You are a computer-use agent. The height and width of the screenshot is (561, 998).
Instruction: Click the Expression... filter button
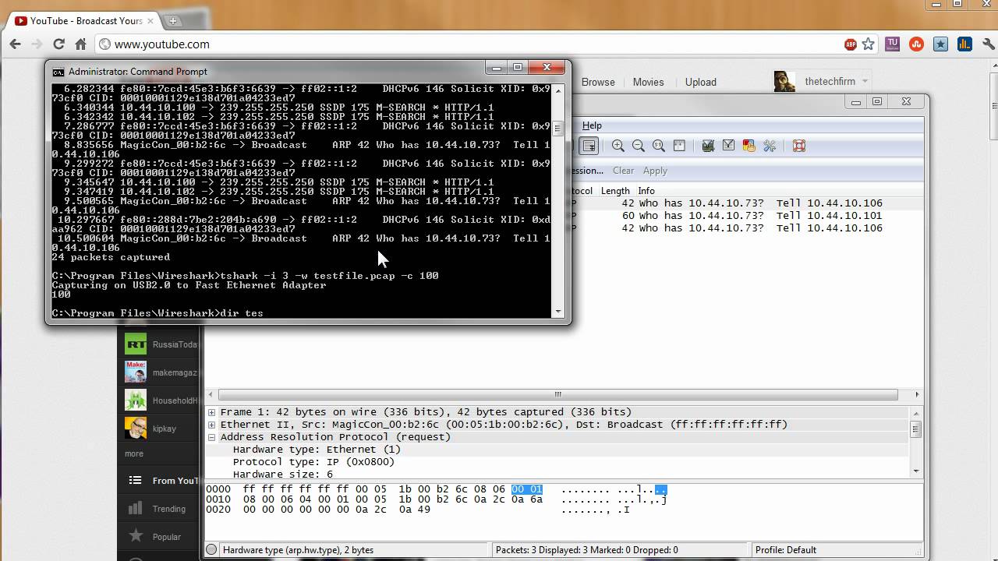pyautogui.click(x=587, y=171)
